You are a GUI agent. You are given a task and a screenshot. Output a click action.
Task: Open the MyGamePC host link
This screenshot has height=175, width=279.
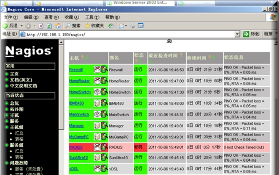[x=79, y=137]
